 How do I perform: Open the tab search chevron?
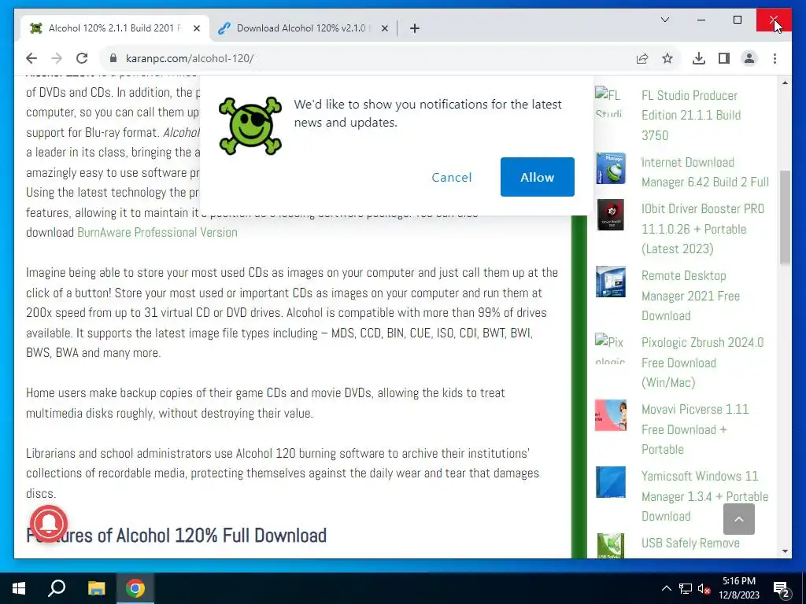(664, 20)
